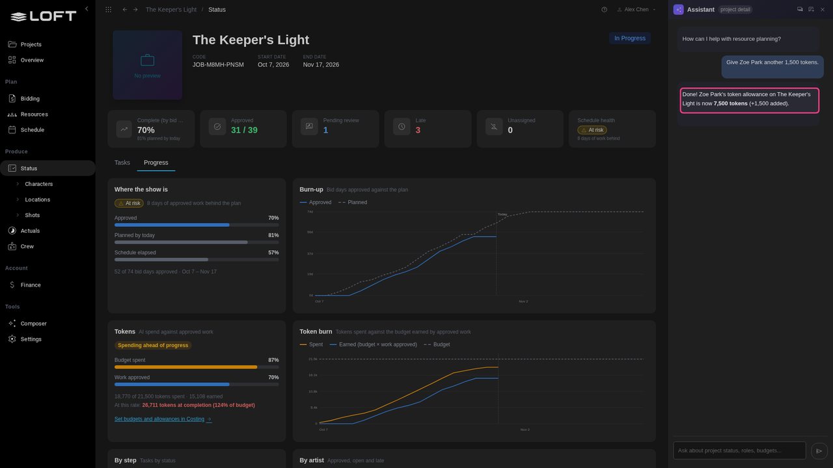Screen dimensions: 833x468
Task: Open Schedule via its calendar icon
Action: click(12, 130)
